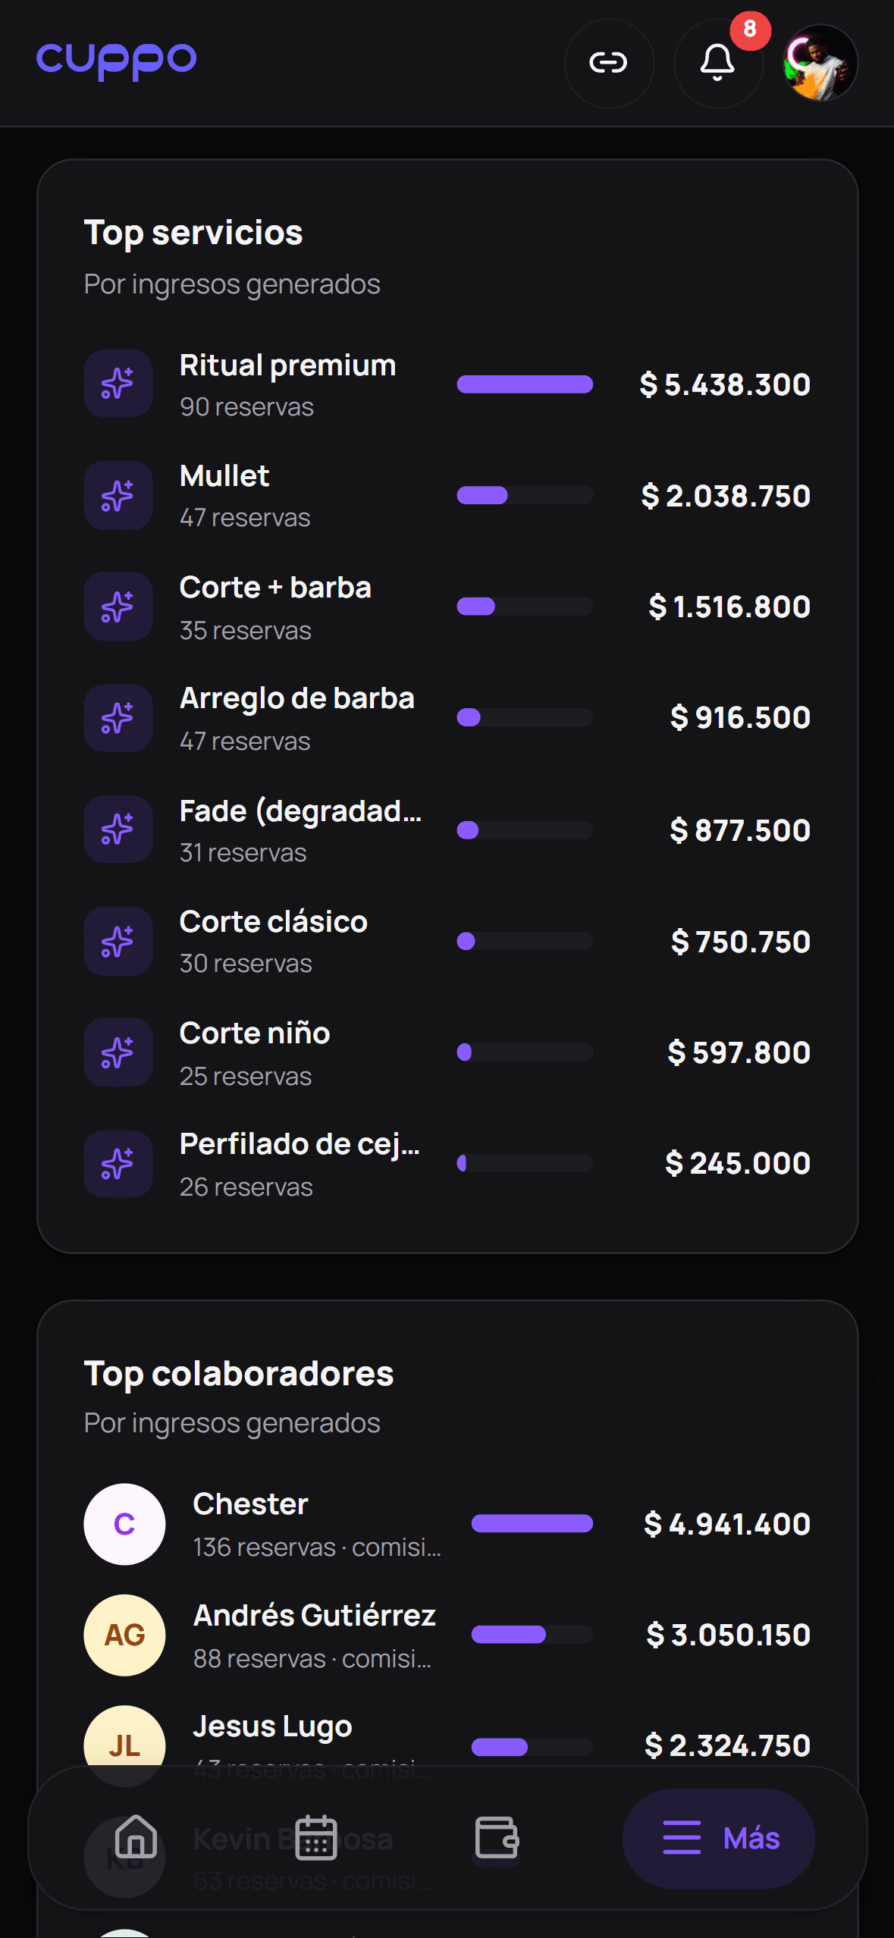This screenshot has height=1938, width=894.
Task: Click the Corte + barba service icon
Action: 118,607
